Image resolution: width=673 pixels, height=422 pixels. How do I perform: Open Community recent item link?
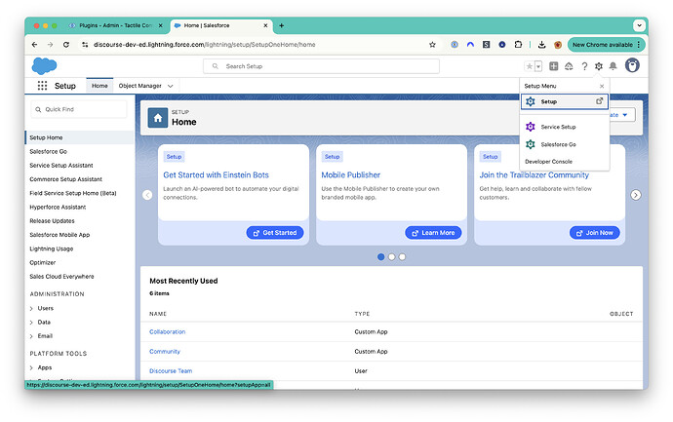pos(165,351)
